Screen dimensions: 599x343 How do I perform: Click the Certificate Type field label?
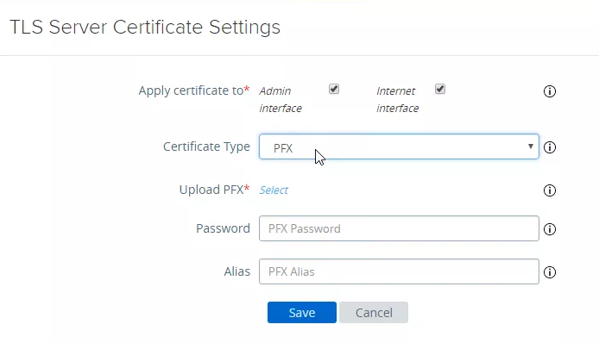[x=206, y=147]
